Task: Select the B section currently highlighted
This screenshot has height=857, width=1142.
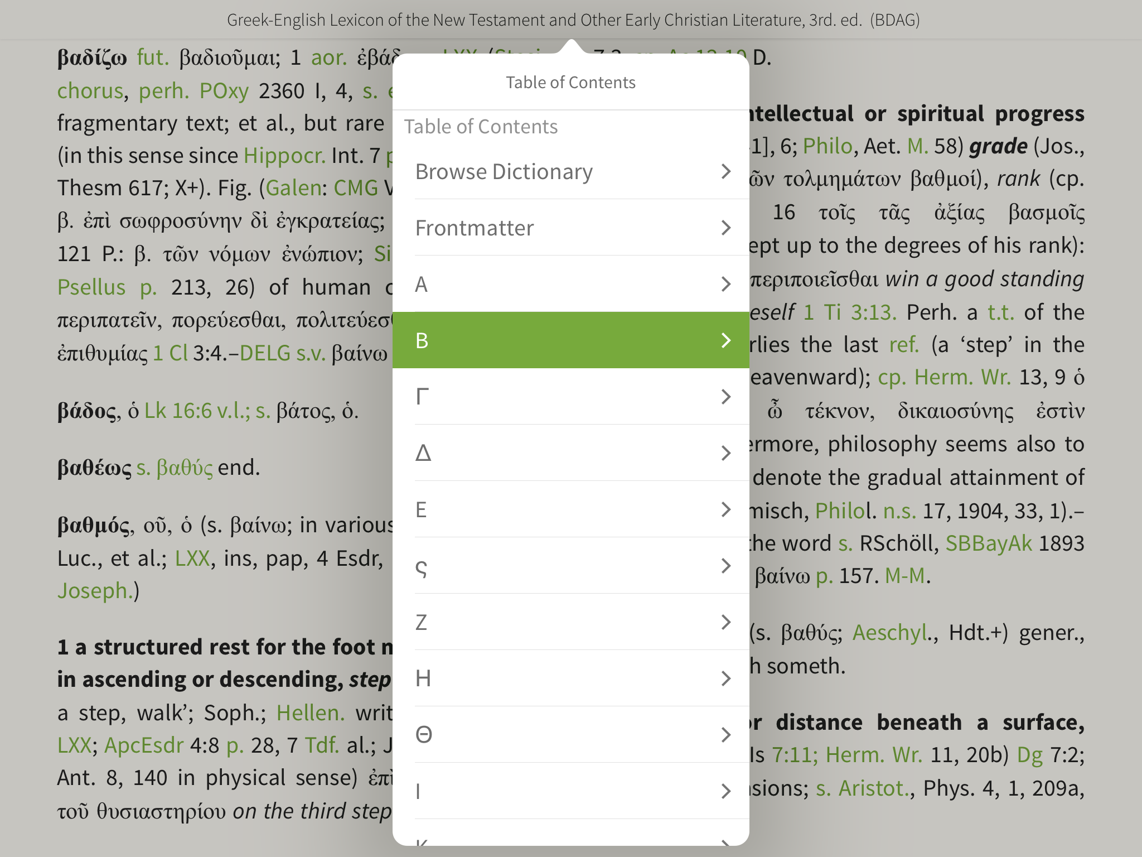Action: point(571,339)
